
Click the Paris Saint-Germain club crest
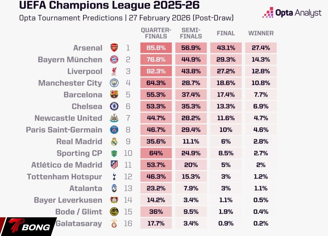114,130
